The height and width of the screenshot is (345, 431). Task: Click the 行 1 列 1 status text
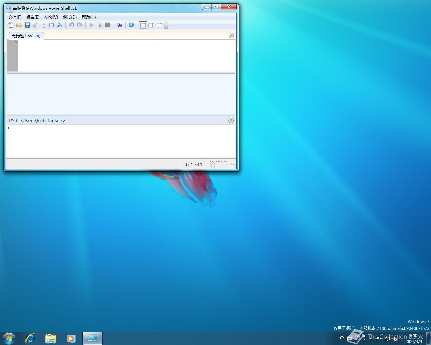click(194, 164)
